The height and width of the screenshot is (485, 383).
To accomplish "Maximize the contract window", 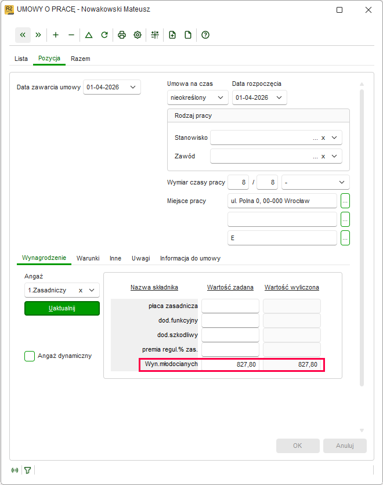I will 339,10.
